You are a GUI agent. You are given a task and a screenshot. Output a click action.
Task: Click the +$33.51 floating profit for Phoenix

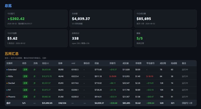pyautogui.click(x=113, y=97)
